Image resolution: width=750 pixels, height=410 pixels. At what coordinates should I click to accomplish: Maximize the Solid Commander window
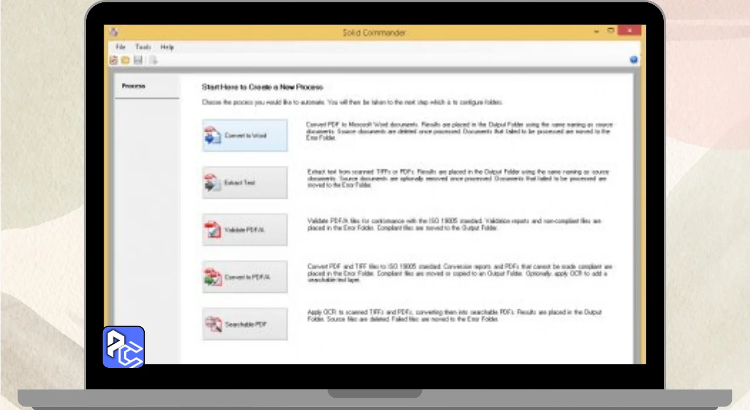[611, 30]
